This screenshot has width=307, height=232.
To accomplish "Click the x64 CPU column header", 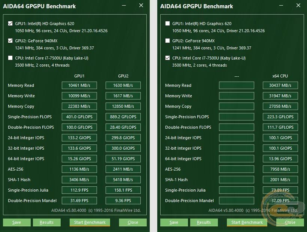I will point(280,76).
